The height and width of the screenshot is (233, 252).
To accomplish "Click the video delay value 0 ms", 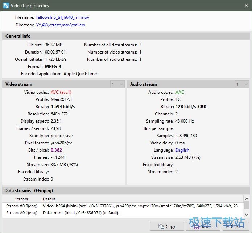I will click(x=180, y=143).
